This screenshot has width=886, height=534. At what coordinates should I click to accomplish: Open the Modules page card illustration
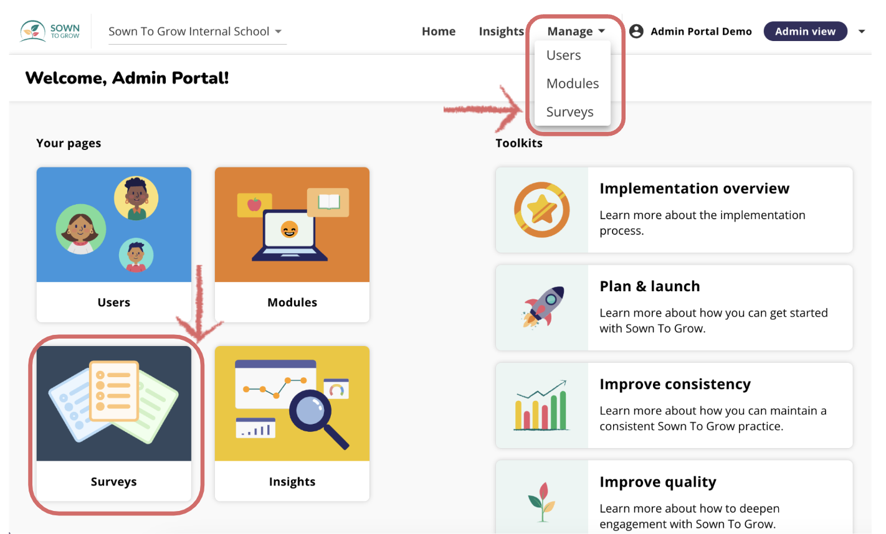coord(292,225)
